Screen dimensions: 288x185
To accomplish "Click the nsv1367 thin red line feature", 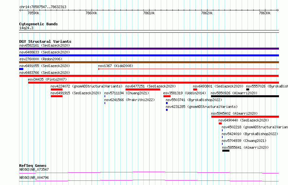I will [x=189, y=69].
